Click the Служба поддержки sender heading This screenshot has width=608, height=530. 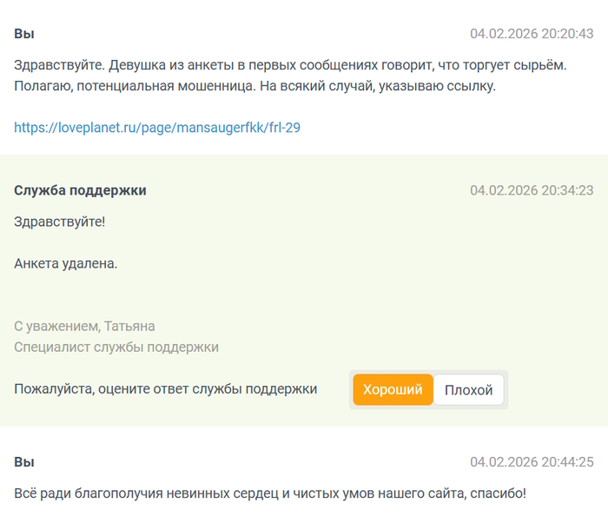click(80, 190)
